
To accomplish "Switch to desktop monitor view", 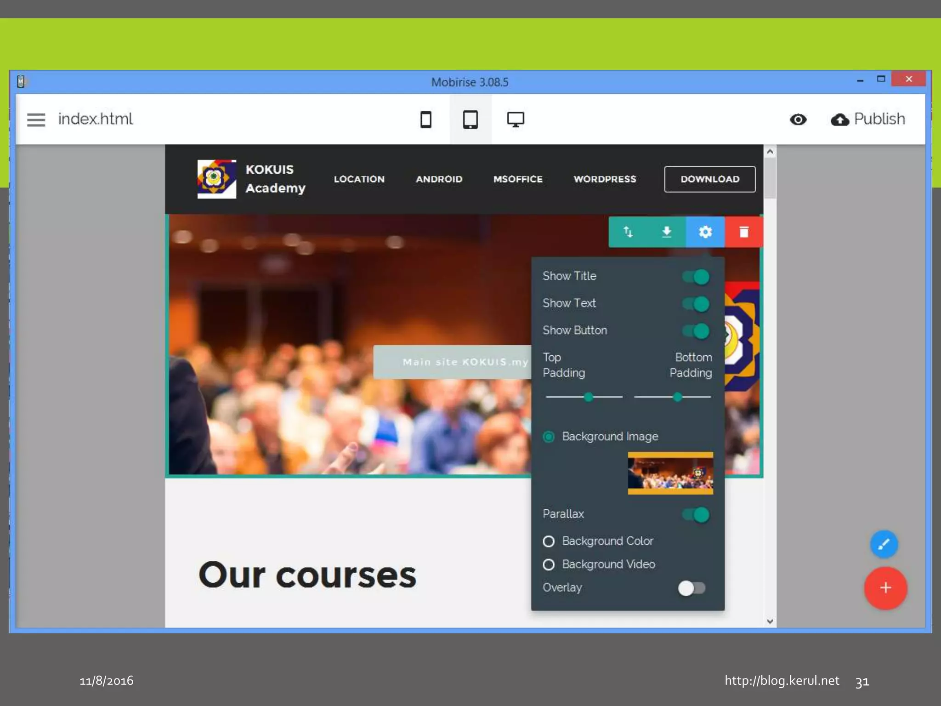I will (515, 120).
